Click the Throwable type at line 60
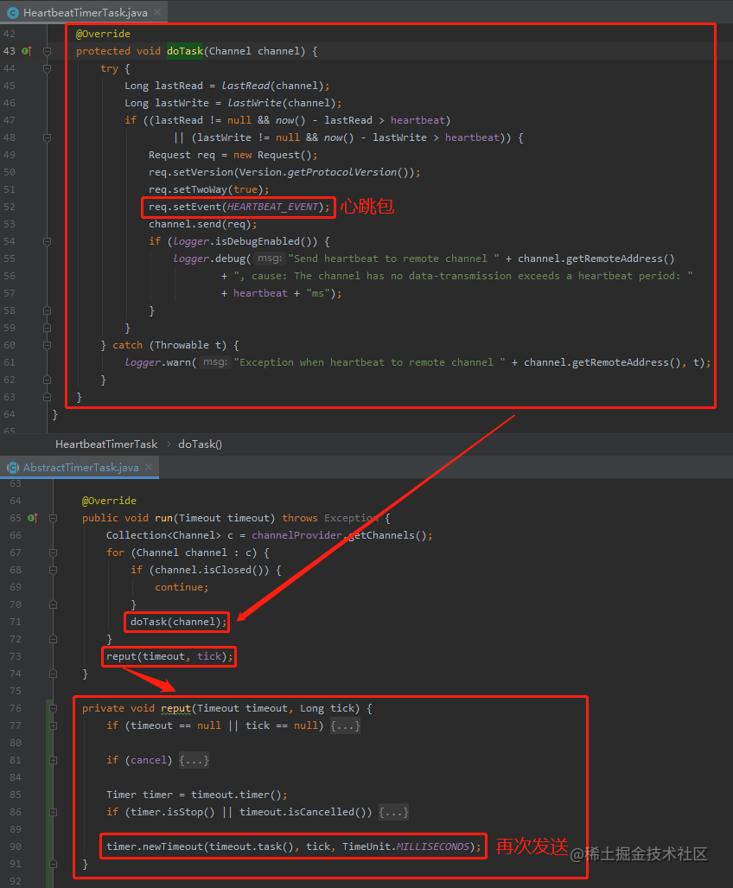Image resolution: width=733 pixels, height=888 pixels. (182, 345)
